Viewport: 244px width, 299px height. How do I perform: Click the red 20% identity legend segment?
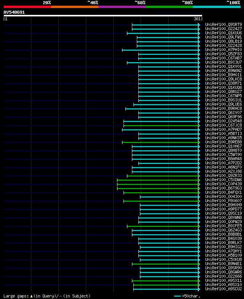[27, 7]
